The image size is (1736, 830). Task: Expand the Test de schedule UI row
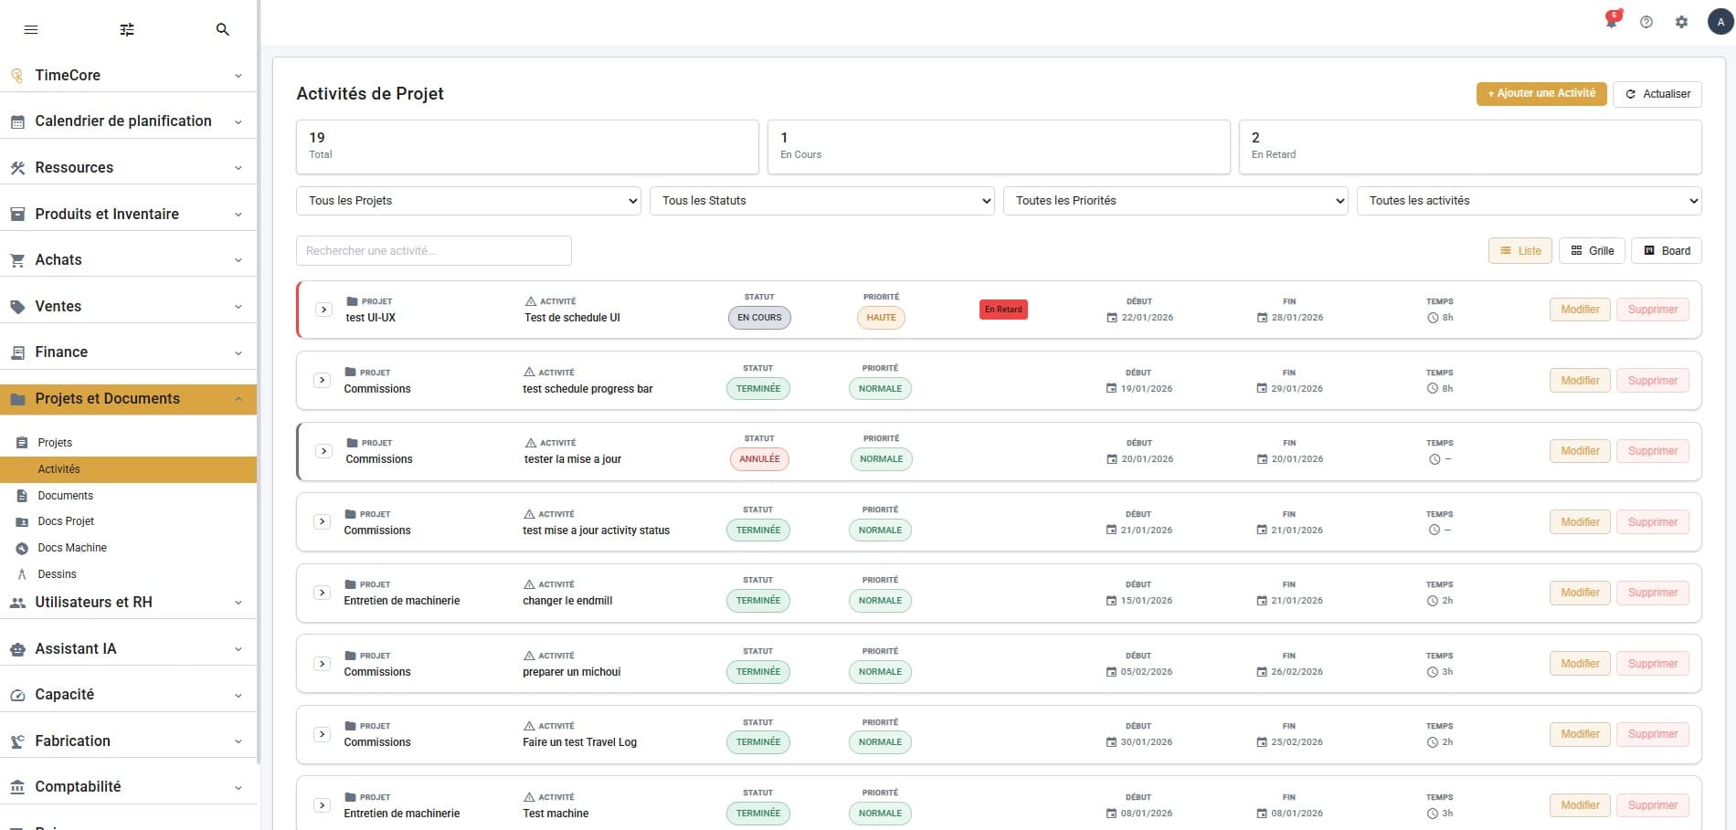[x=323, y=310]
